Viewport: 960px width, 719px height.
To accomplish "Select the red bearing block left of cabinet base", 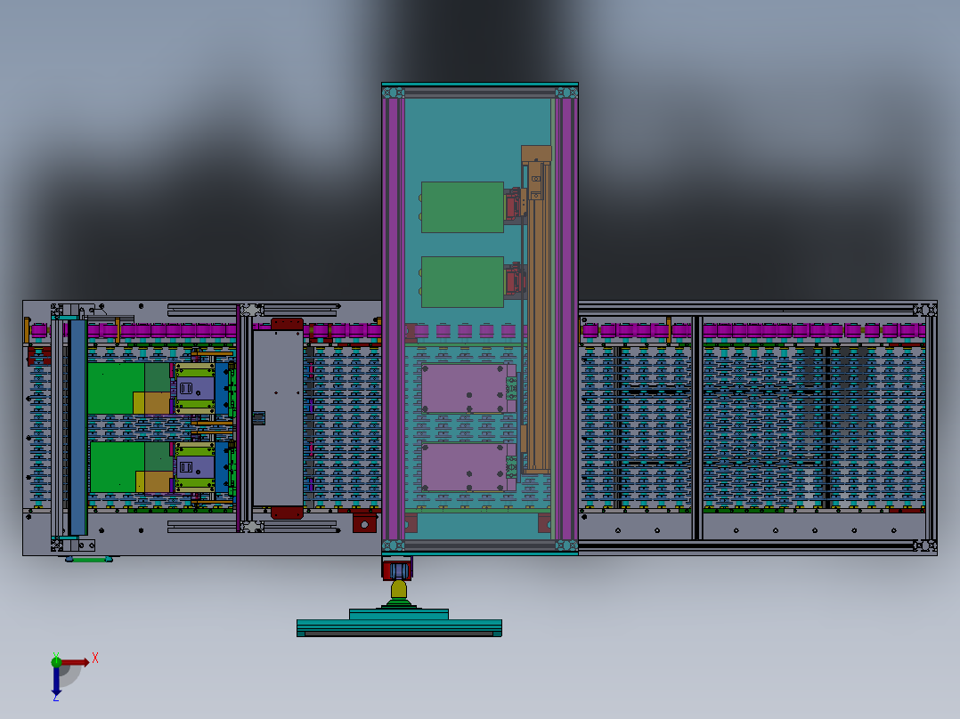I will pyautogui.click(x=364, y=523).
